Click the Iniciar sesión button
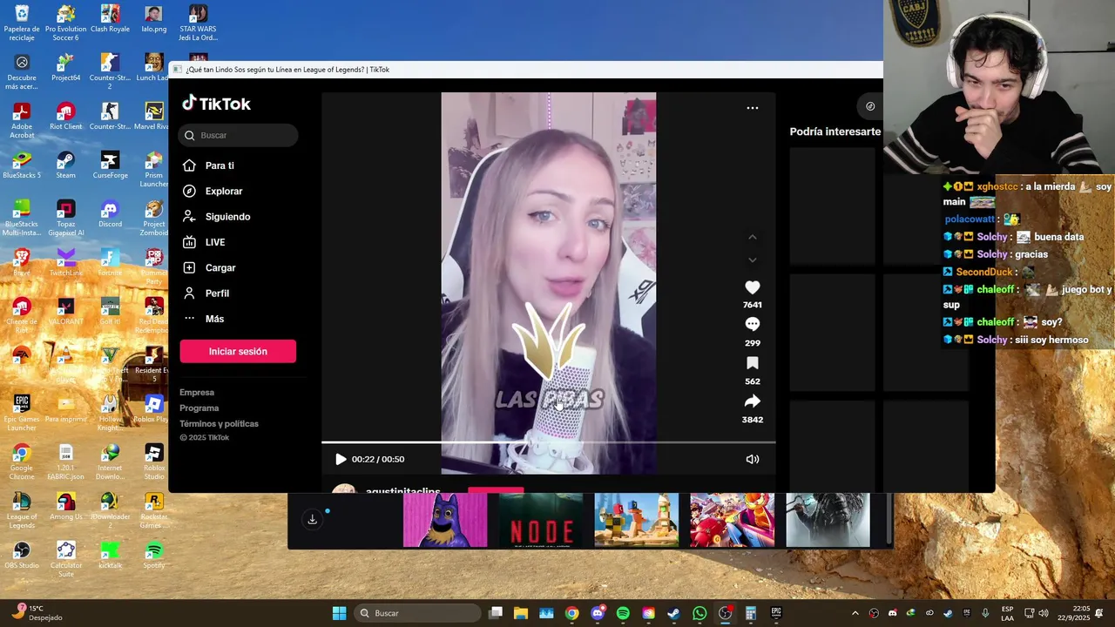The height and width of the screenshot is (627, 1115). (x=238, y=351)
